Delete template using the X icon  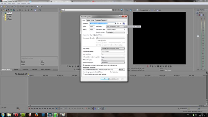[120, 23]
